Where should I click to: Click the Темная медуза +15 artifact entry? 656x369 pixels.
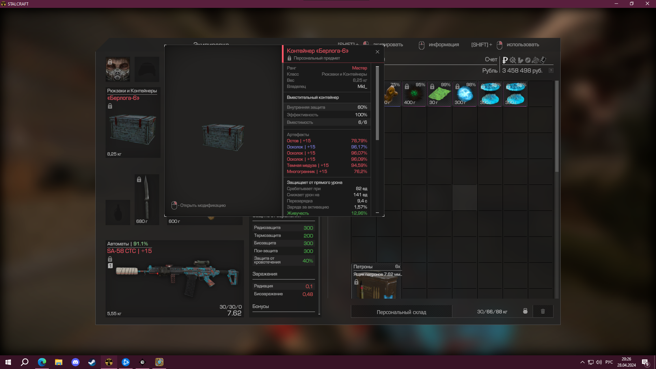click(327, 165)
